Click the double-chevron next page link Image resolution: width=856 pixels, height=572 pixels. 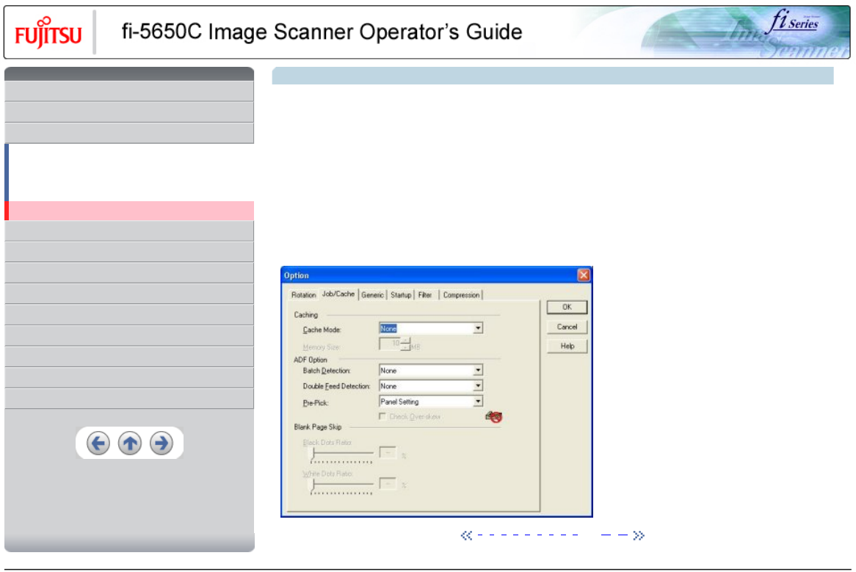tap(638, 536)
